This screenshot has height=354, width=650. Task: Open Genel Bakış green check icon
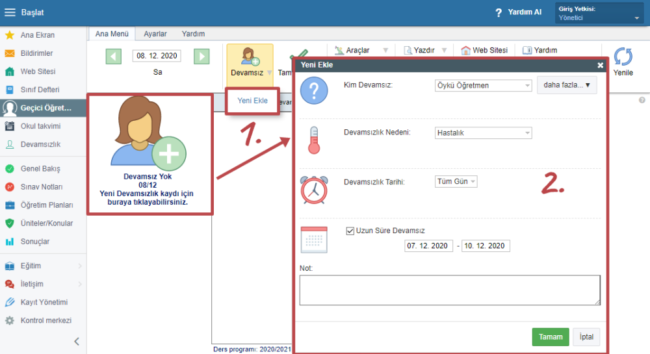coord(10,169)
